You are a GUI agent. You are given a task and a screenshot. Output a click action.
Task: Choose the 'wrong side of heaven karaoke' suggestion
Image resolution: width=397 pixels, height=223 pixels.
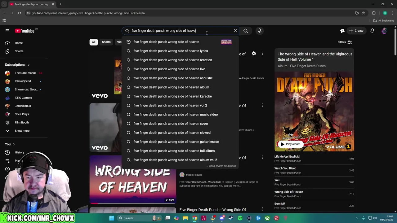tap(180, 96)
